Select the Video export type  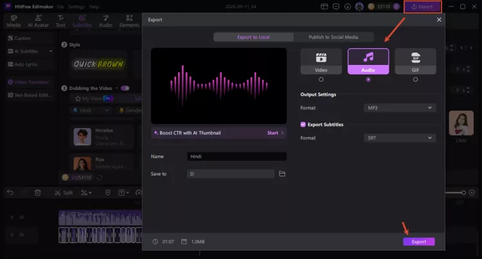pyautogui.click(x=321, y=61)
